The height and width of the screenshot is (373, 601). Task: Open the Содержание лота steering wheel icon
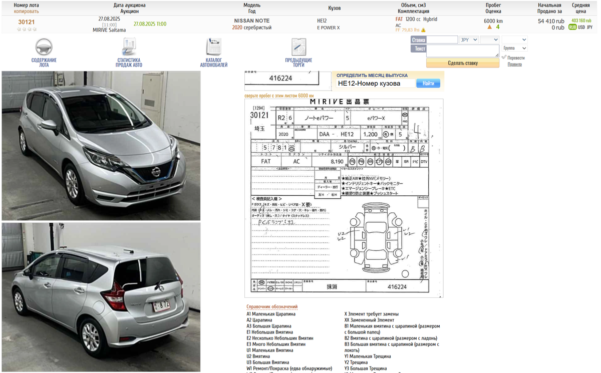click(44, 47)
